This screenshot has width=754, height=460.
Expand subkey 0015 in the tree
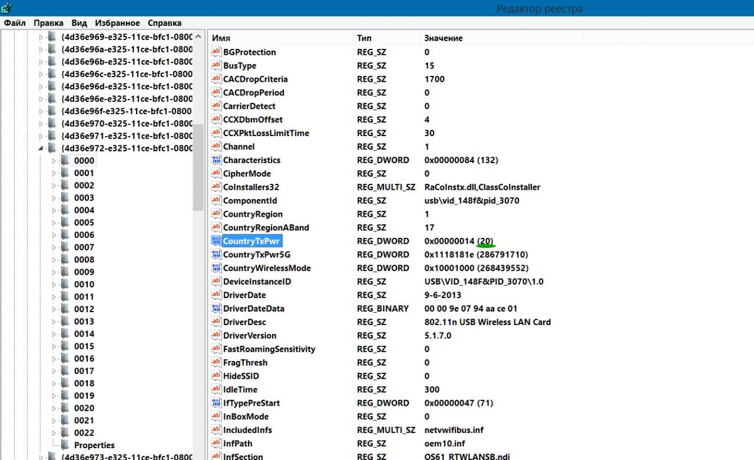(54, 346)
